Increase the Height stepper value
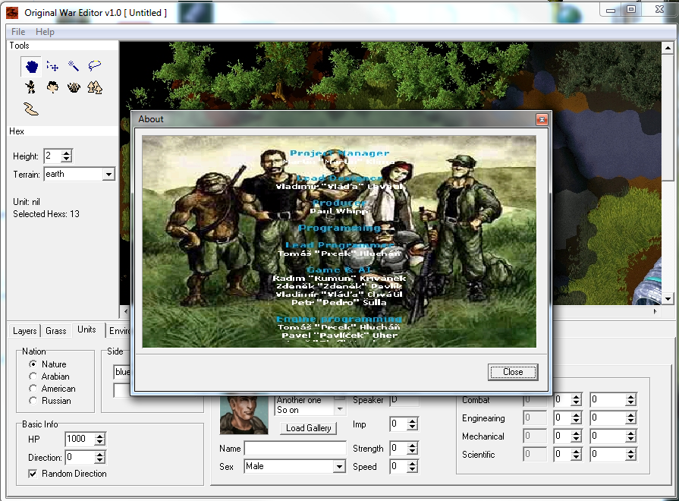 [66, 153]
